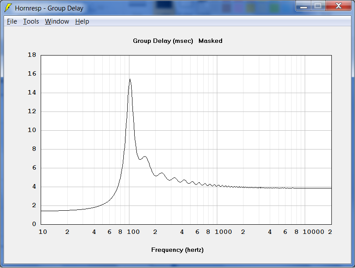
Task: Click the 18 value on vertical axis
Action: point(32,55)
